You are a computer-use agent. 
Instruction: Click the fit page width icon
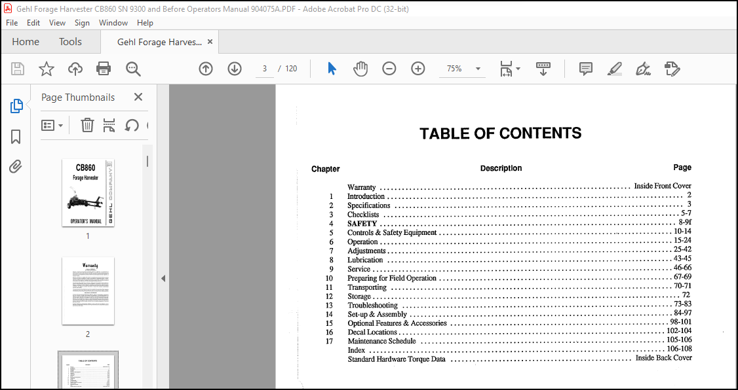point(507,69)
